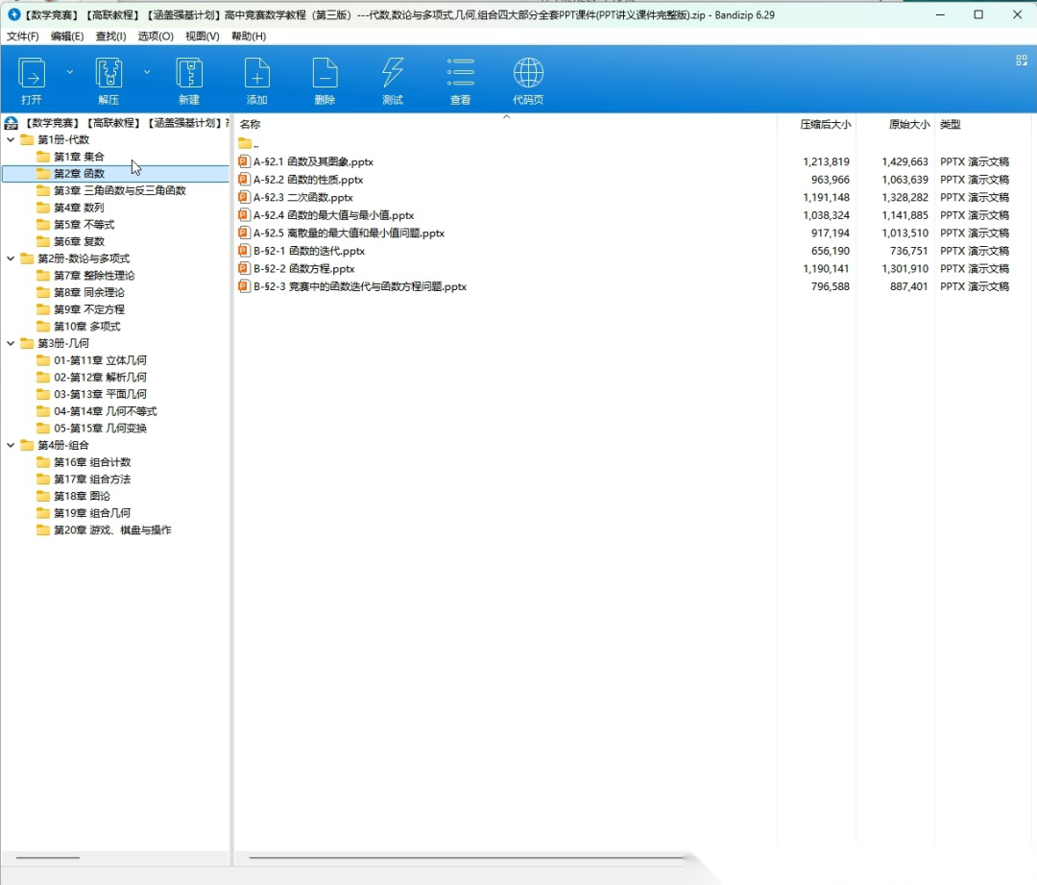Click the 测试 (Test archive) lightning icon
This screenshot has width=1037, height=885.
coord(393,74)
